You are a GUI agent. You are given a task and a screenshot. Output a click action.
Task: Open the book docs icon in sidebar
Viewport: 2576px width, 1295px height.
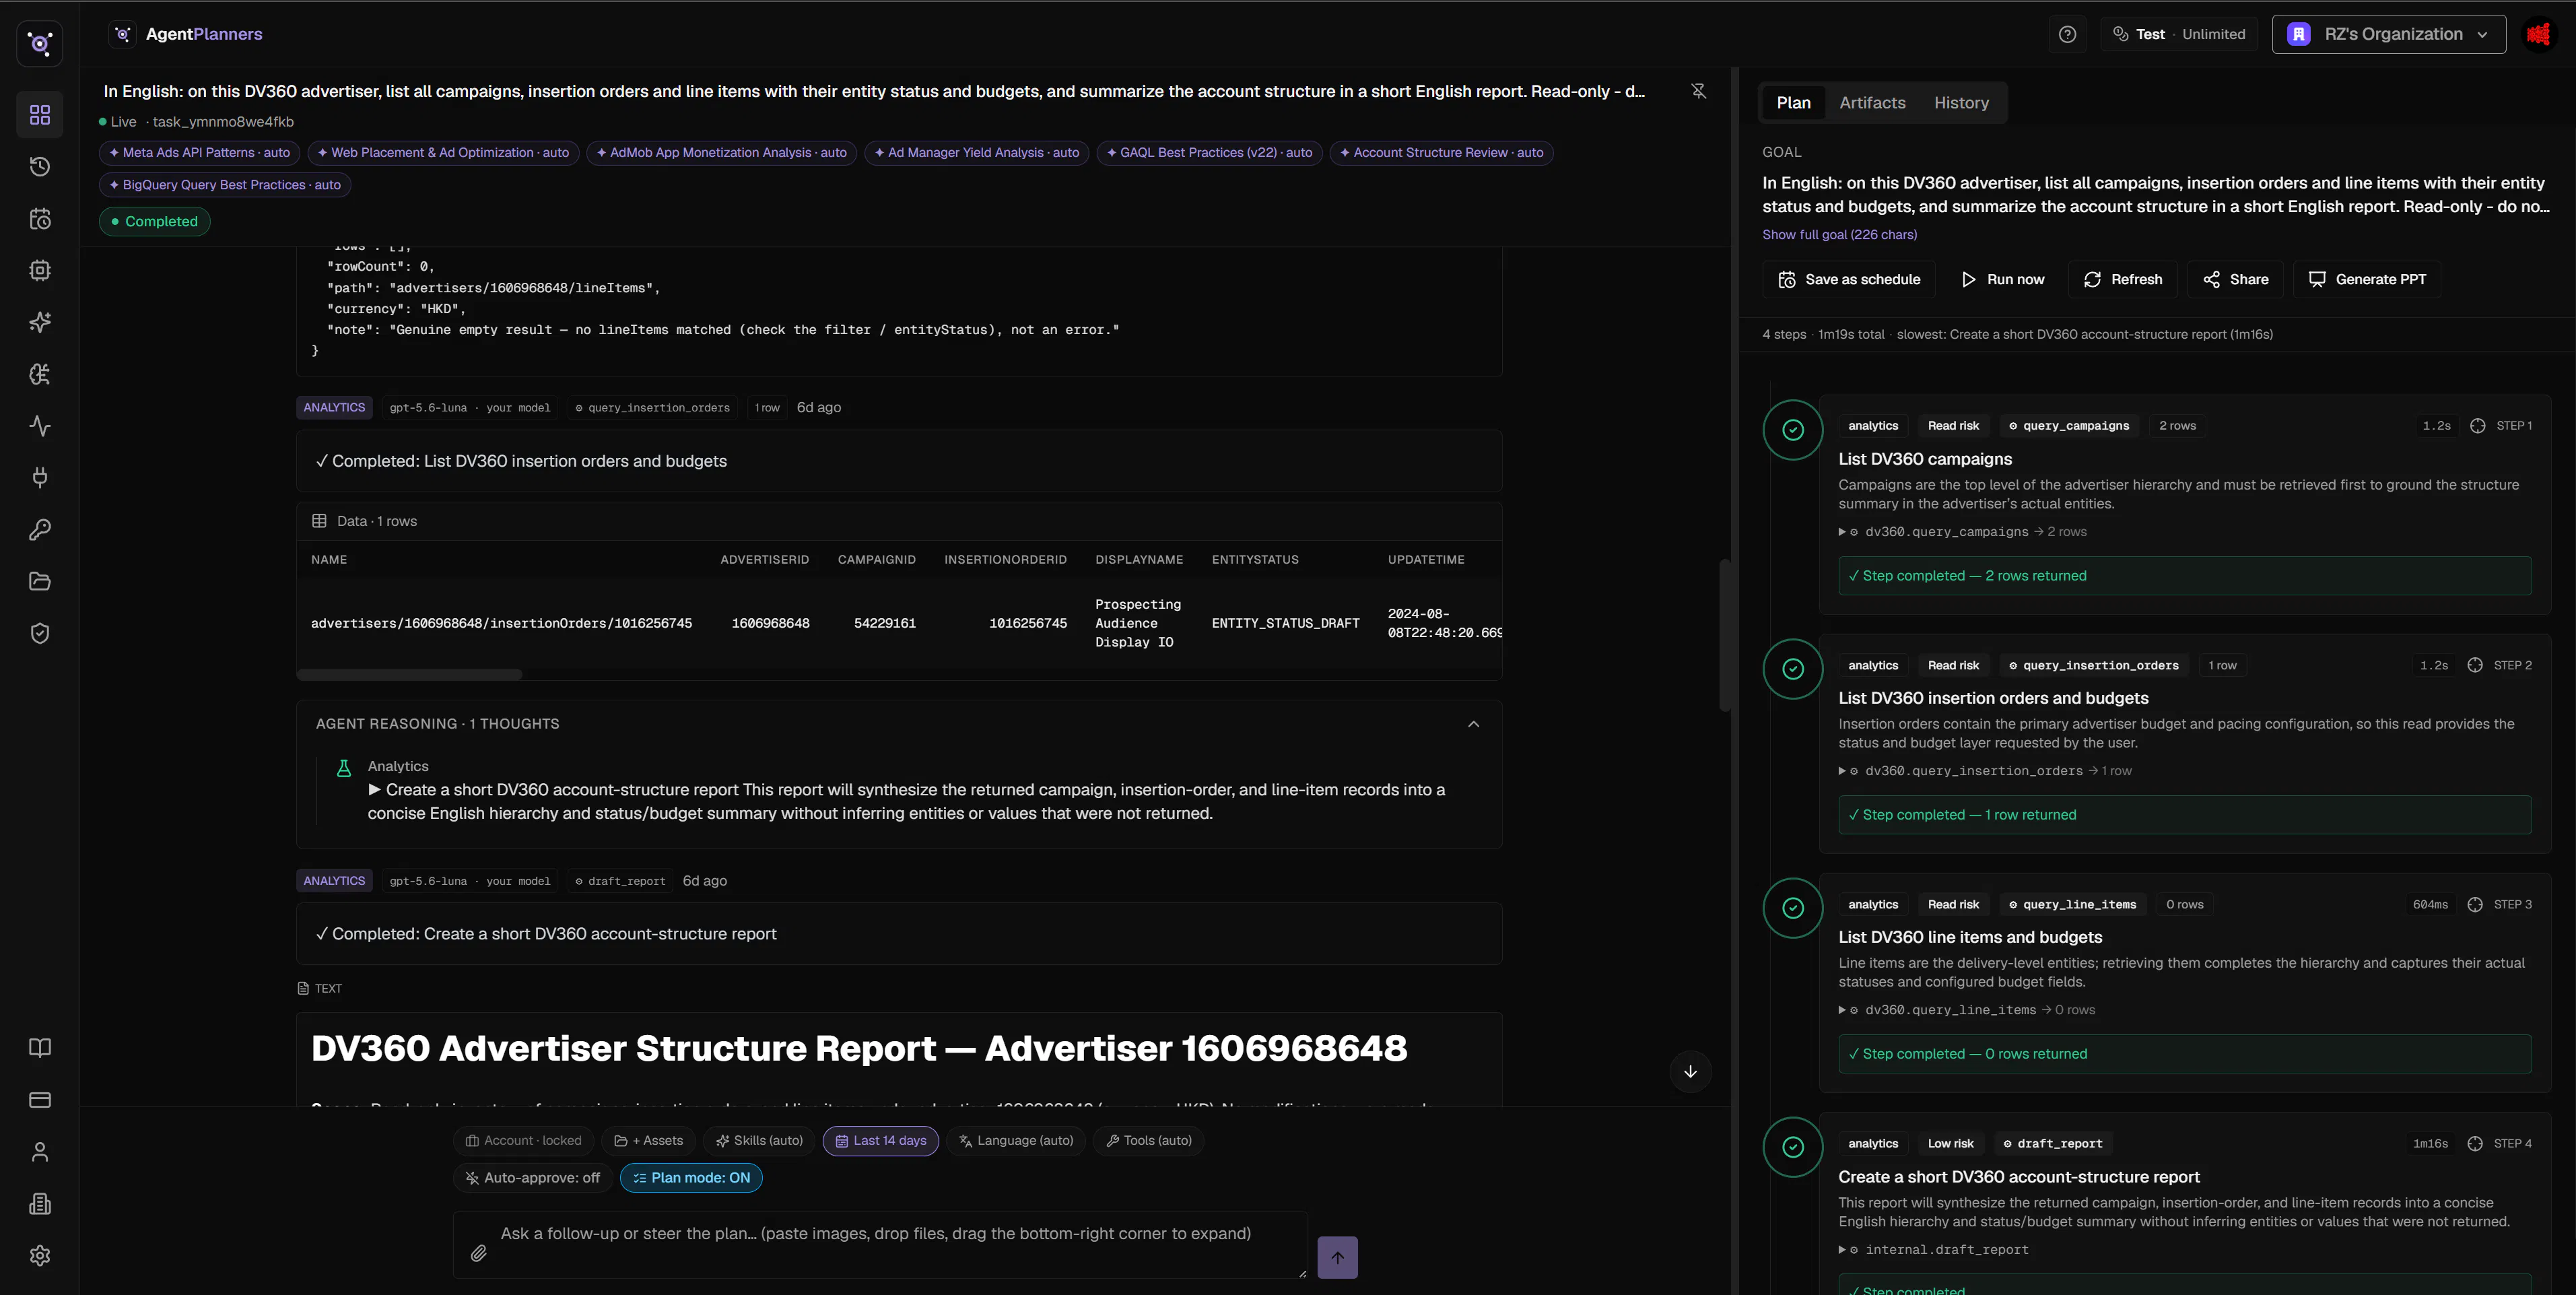[40, 1048]
